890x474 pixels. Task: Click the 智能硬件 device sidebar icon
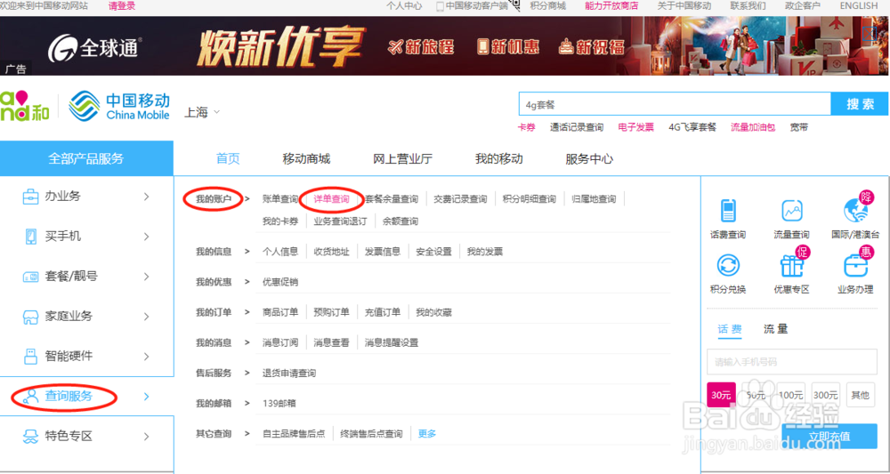pos(30,357)
